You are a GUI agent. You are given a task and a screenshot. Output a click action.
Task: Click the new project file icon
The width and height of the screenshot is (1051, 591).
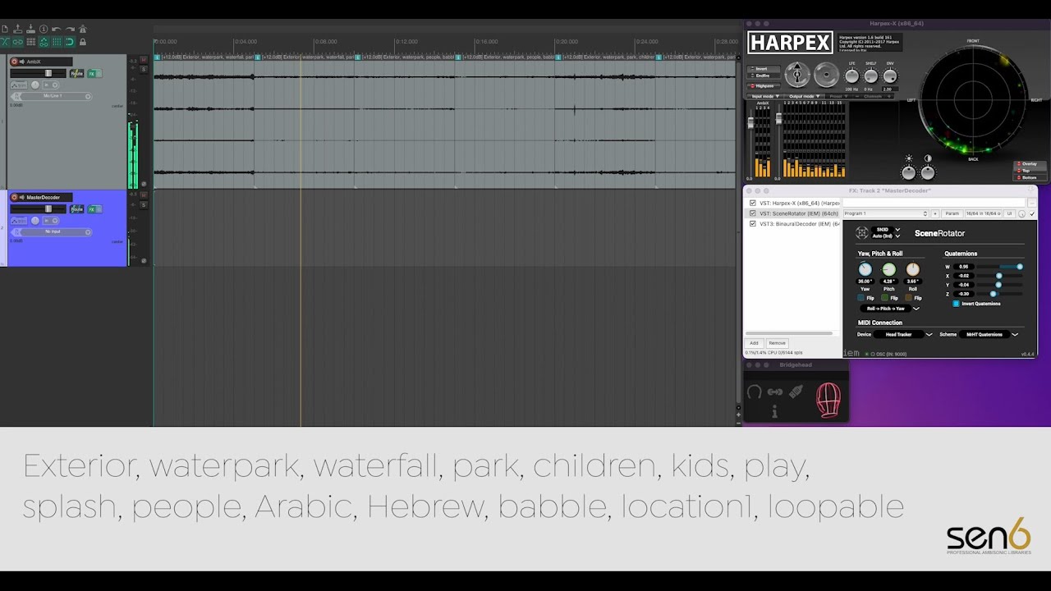point(5,29)
